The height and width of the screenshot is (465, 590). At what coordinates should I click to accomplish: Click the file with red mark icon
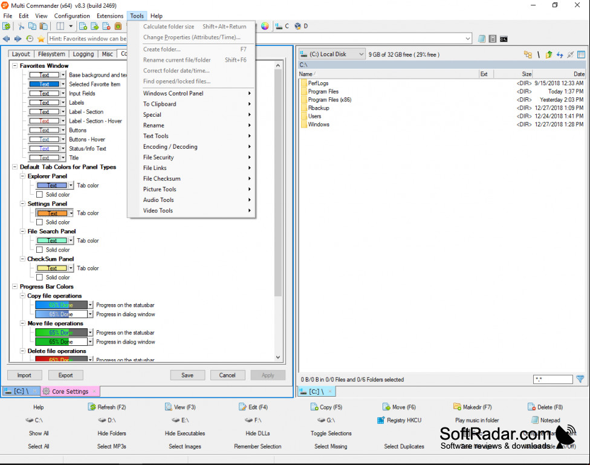point(106,26)
